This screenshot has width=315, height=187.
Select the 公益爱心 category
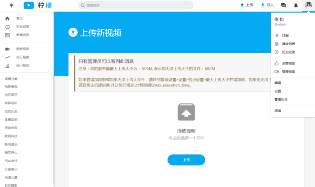click(x=11, y=169)
